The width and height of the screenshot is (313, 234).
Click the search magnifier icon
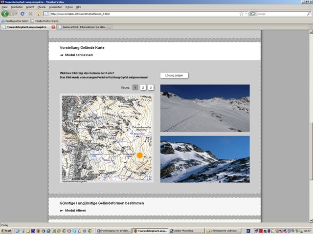pos(309,14)
